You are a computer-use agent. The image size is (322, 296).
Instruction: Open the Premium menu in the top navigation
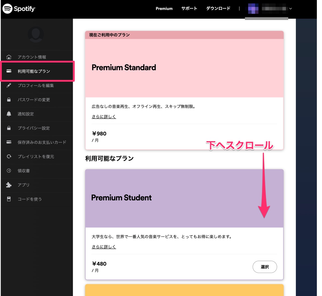[164, 9]
